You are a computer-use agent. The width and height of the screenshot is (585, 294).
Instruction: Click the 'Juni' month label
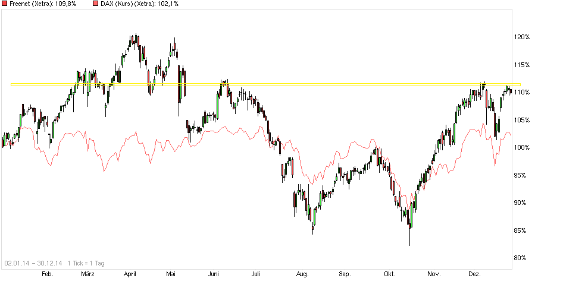pyautogui.click(x=214, y=274)
